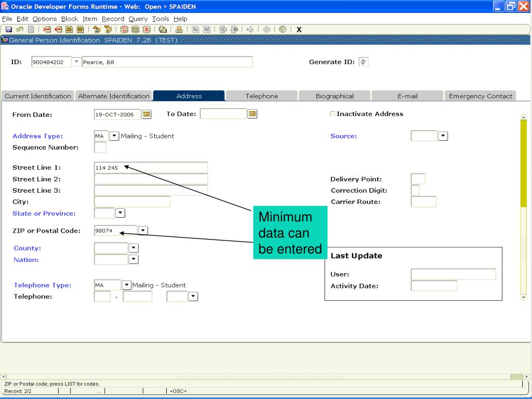Click the vertical scrollbar yellow thumb
Screen dimensions: 532x399
[524, 163]
